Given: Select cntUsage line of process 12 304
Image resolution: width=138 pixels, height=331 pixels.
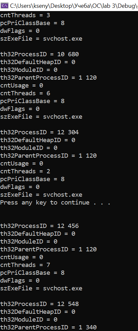Looking at the screenshot, I should [x=21, y=164].
